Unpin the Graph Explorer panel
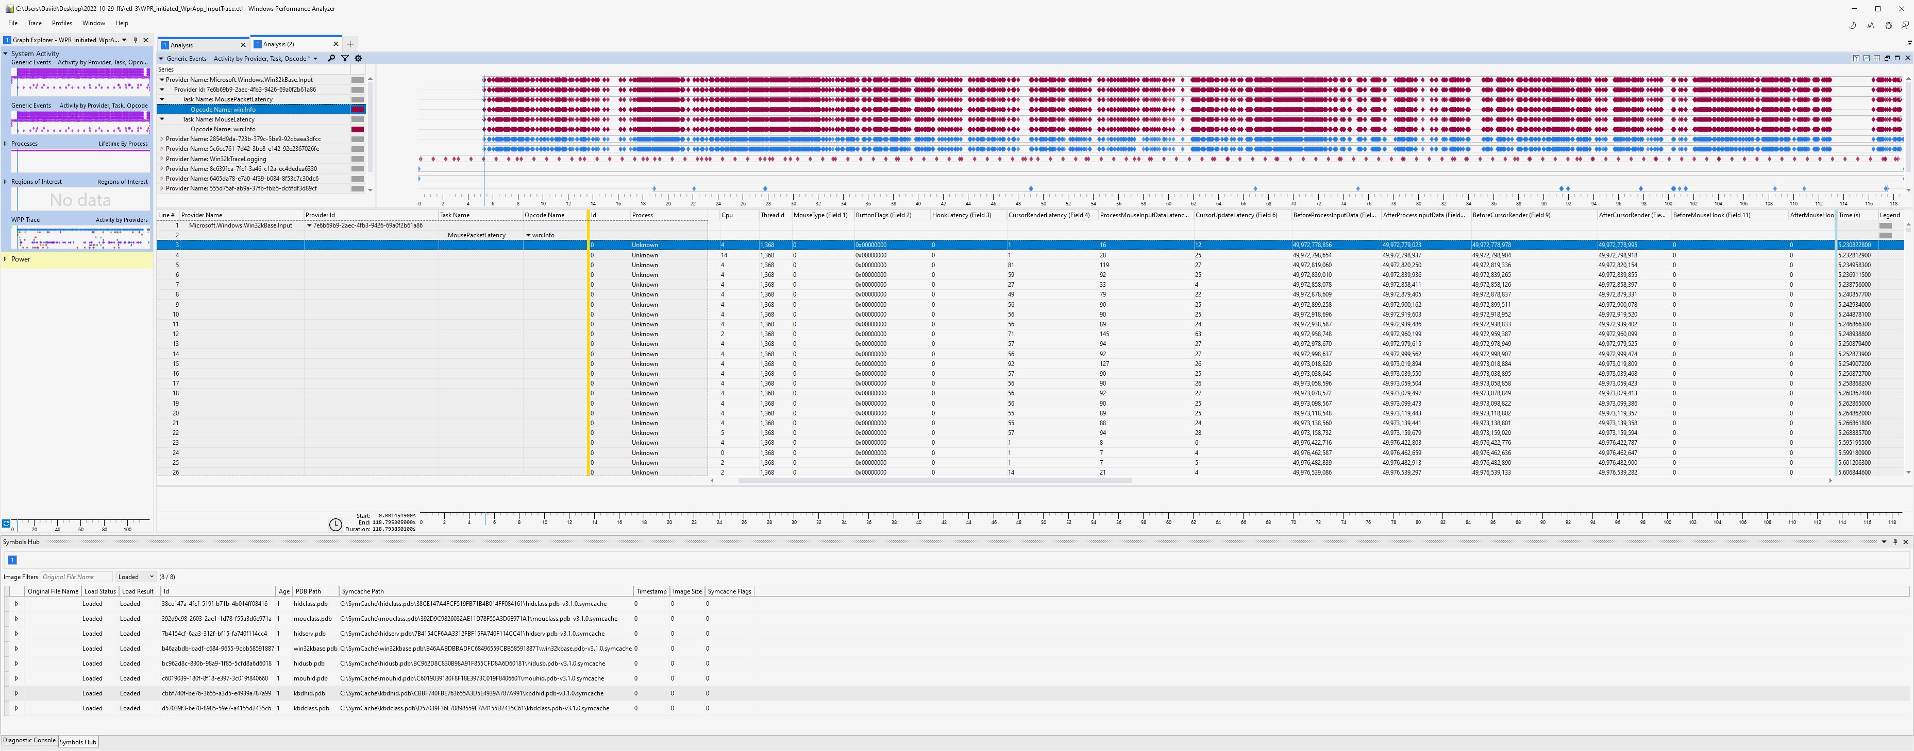The width and height of the screenshot is (1914, 751). (136, 40)
